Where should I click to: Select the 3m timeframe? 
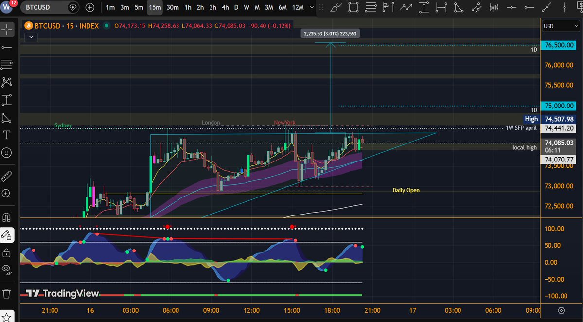coord(124,7)
